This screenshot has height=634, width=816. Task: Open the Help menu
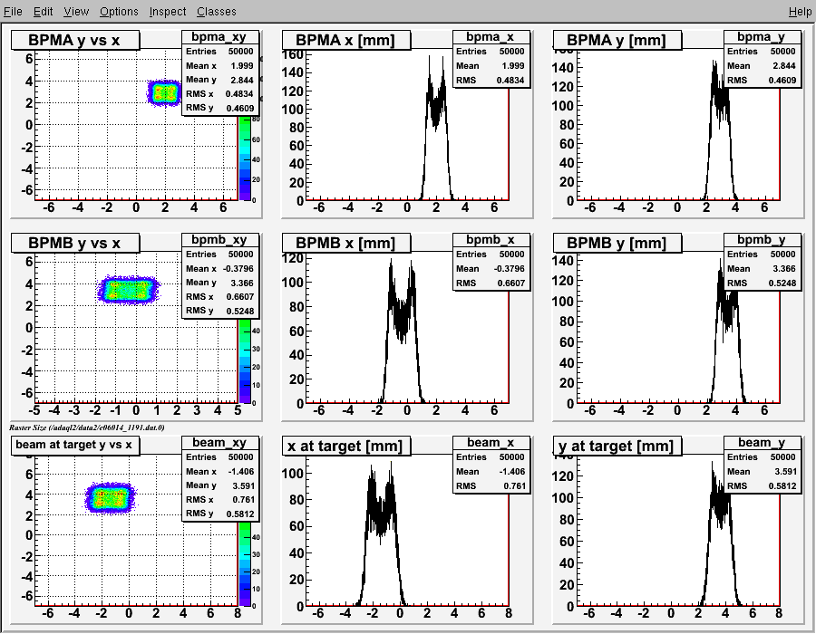(800, 12)
